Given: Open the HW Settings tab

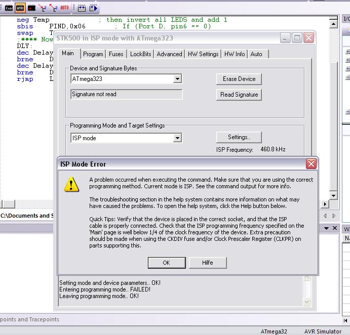Looking at the screenshot, I should pyautogui.click(x=203, y=54).
